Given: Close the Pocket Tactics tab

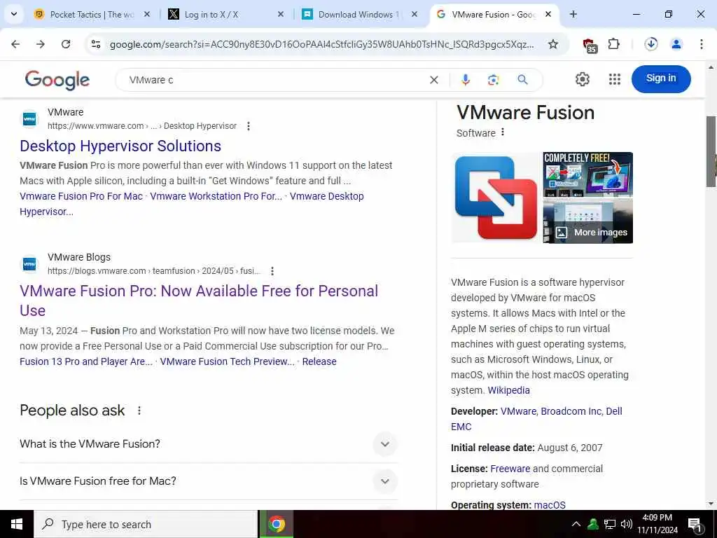Looking at the screenshot, I should click(147, 14).
